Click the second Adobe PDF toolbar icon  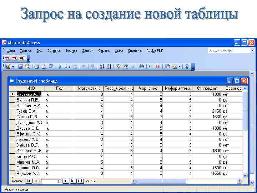[x=15, y=58]
